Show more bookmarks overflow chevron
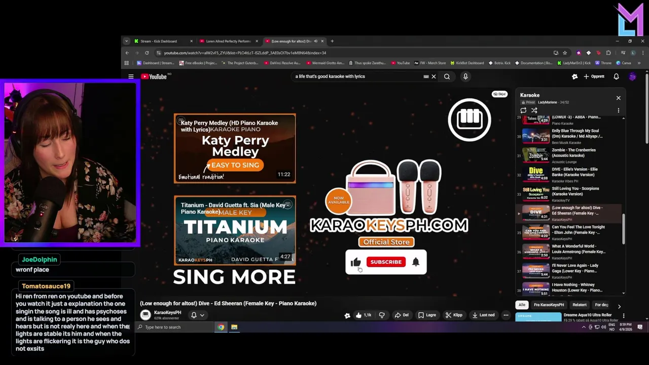Screen dimensions: 649x365 639,63
